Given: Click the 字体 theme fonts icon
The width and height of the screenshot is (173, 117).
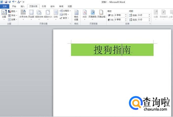Looking at the screenshot, I should (x=9, y=15).
